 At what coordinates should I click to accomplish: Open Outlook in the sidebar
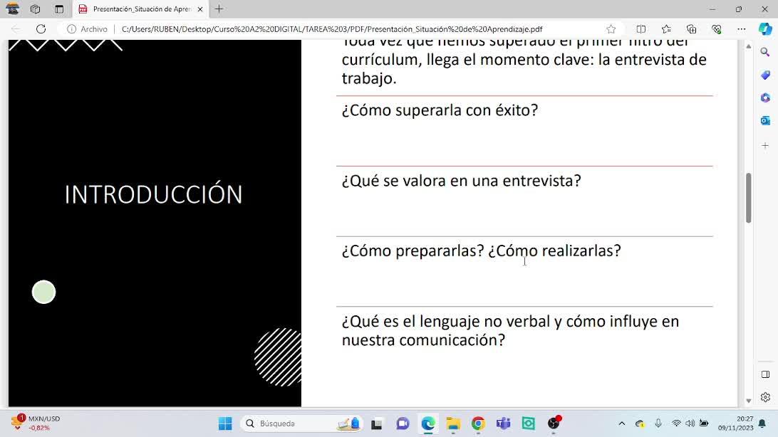pyautogui.click(x=765, y=120)
